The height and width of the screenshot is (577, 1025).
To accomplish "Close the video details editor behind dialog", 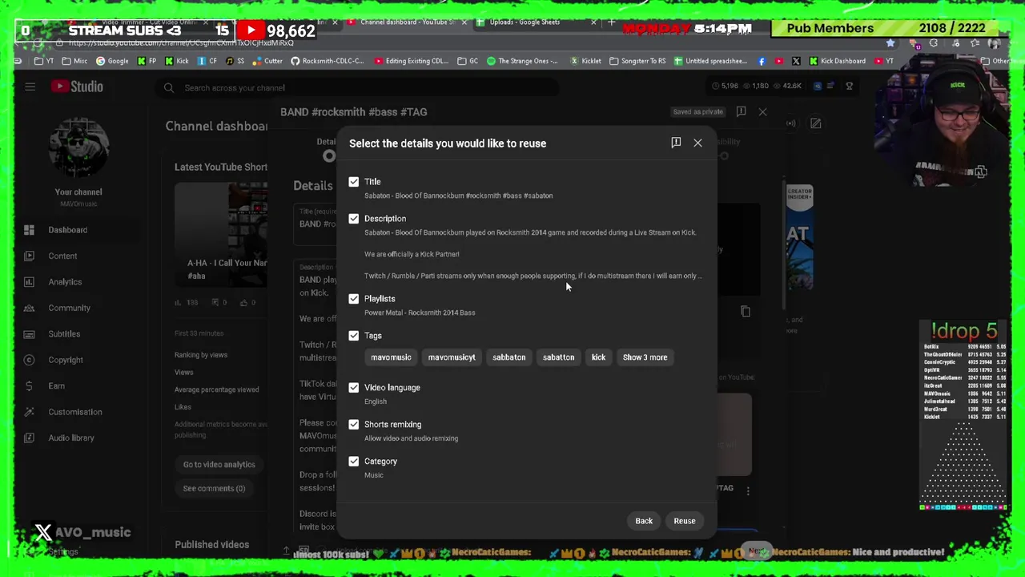I will (762, 112).
